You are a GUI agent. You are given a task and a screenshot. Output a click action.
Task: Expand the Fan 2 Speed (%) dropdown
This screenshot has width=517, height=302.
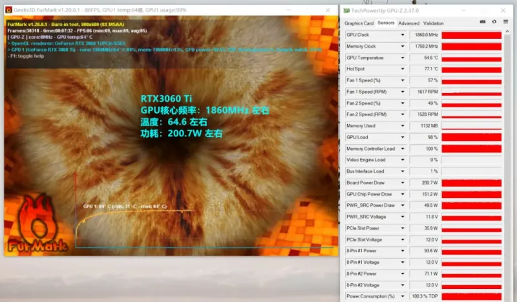(403, 103)
